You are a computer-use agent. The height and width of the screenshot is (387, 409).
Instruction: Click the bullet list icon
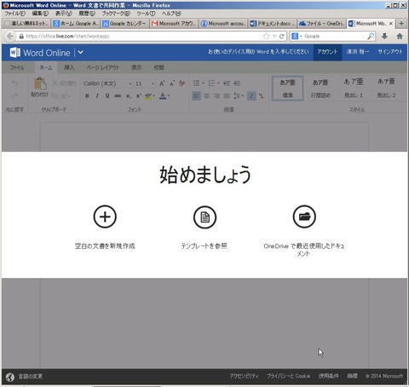[196, 84]
